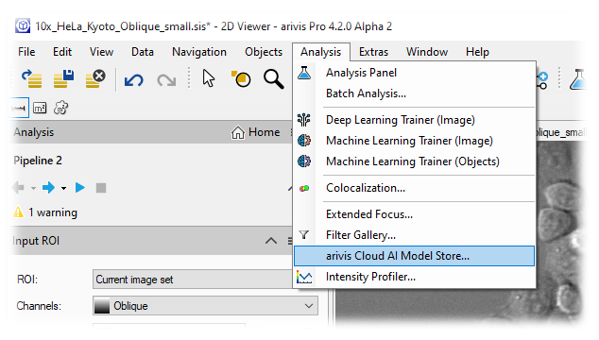
Task: Close the open Analysis menu
Action: [x=321, y=52]
